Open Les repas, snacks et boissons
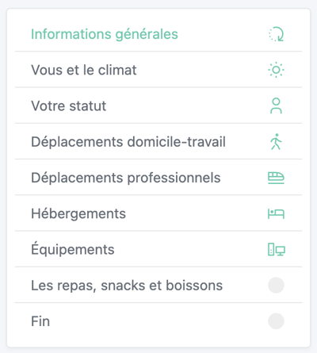This screenshot has width=317, height=353. pos(127,286)
